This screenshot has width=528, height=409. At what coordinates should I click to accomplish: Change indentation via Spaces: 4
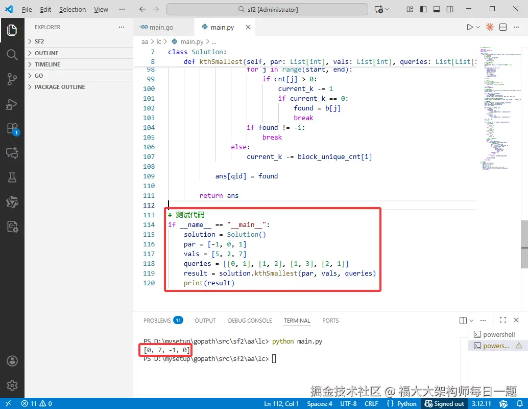click(x=319, y=403)
